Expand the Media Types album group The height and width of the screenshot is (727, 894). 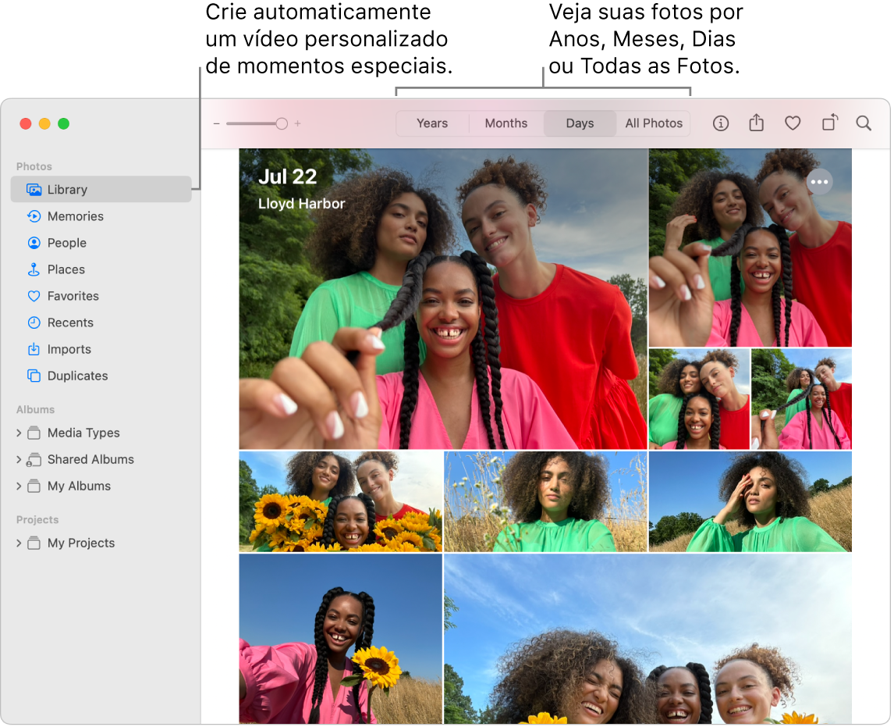coord(19,433)
